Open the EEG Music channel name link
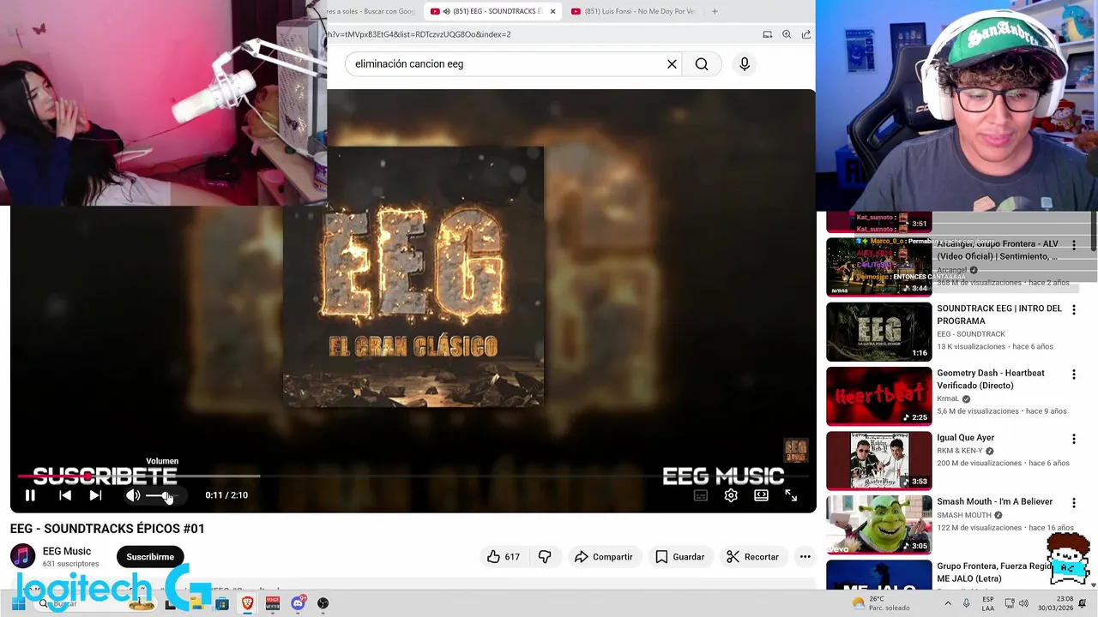The image size is (1098, 617). click(67, 551)
